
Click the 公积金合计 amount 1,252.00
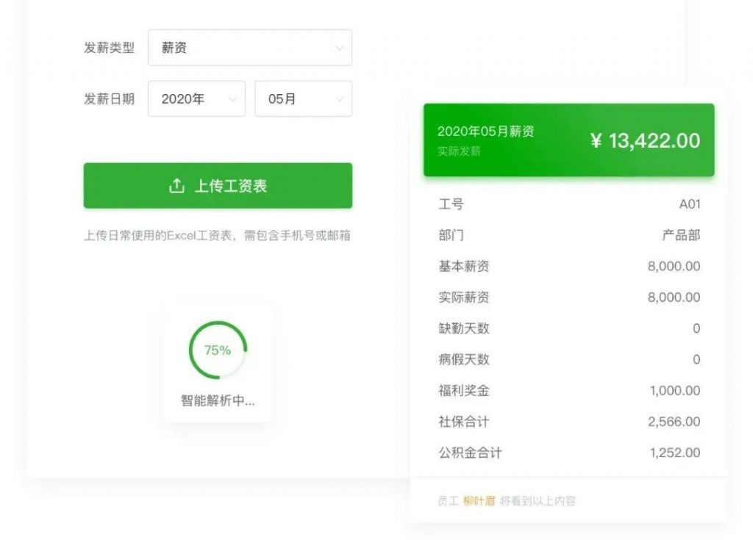pyautogui.click(x=674, y=453)
